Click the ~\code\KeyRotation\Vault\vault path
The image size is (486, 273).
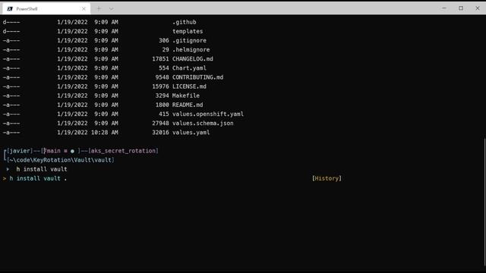61,160
